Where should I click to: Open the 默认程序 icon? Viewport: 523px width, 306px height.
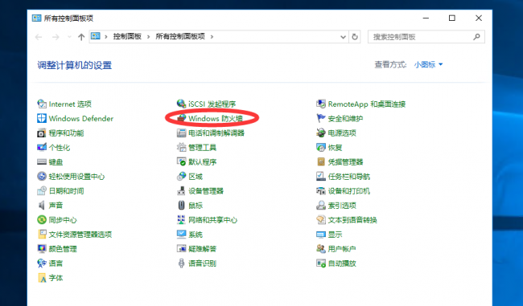point(181,161)
